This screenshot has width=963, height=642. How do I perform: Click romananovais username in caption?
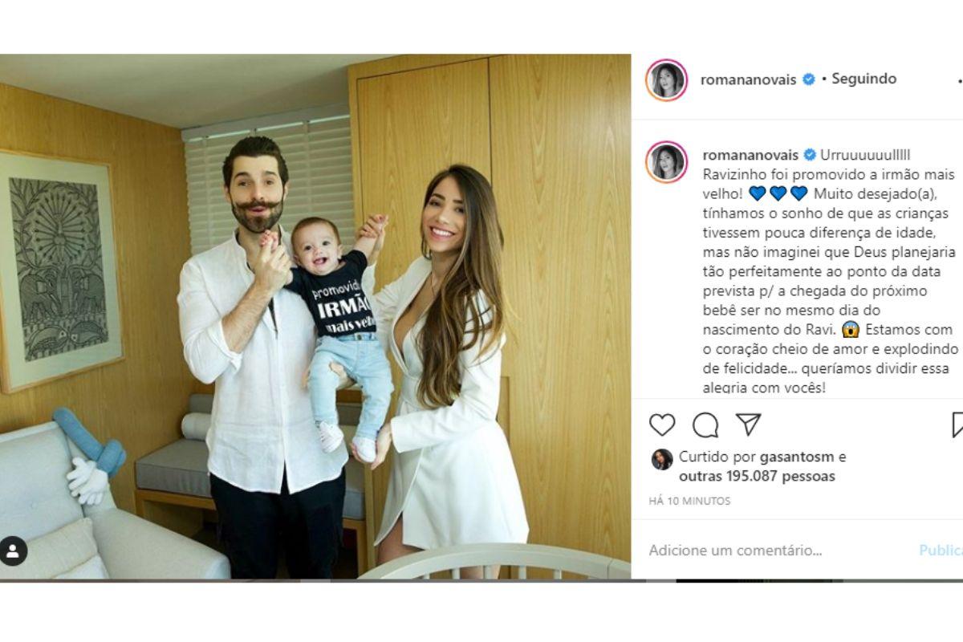click(750, 155)
